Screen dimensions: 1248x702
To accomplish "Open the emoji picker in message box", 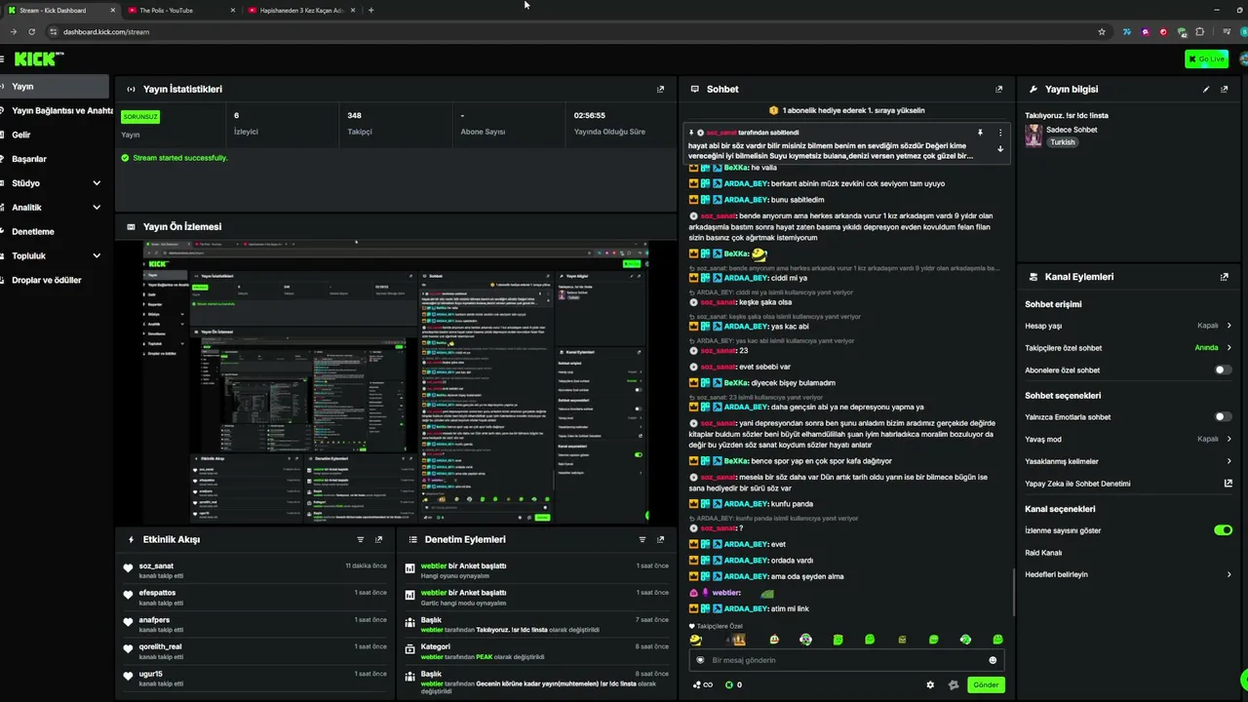I will pyautogui.click(x=994, y=660).
